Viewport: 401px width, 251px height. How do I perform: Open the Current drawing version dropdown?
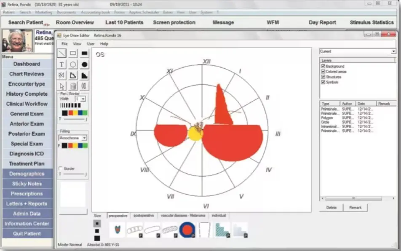pyautogui.click(x=394, y=51)
